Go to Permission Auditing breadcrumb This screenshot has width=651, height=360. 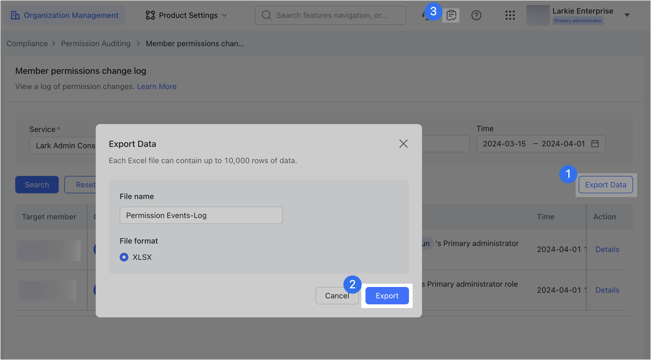[x=96, y=43]
